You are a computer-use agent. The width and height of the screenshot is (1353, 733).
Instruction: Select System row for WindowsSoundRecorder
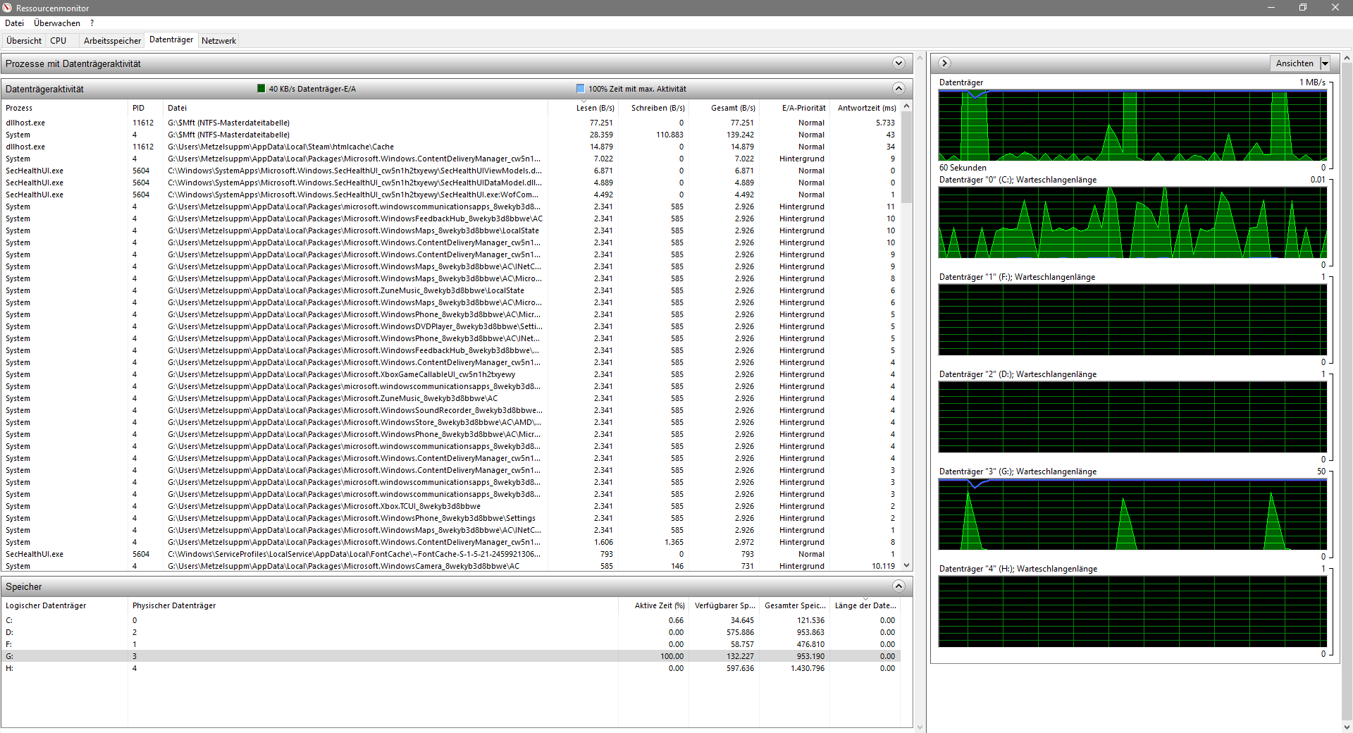451,410
